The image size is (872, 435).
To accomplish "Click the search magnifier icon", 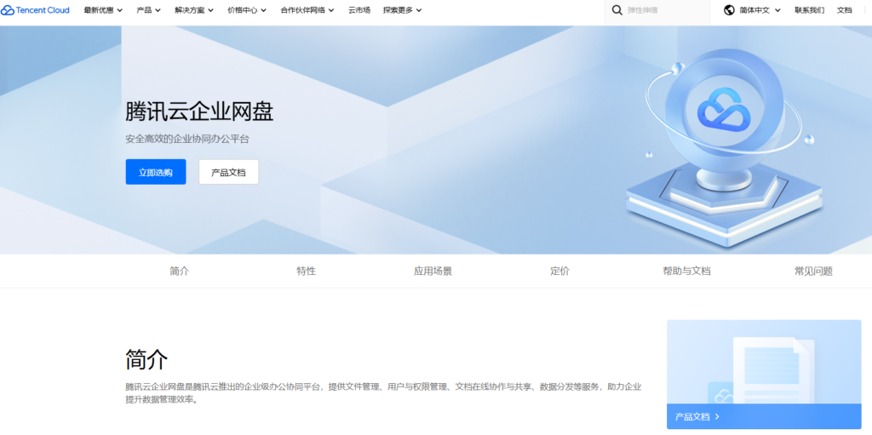I will point(617,10).
